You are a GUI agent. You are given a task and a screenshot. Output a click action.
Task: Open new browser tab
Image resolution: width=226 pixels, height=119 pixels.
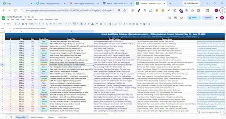click(x=170, y=3)
